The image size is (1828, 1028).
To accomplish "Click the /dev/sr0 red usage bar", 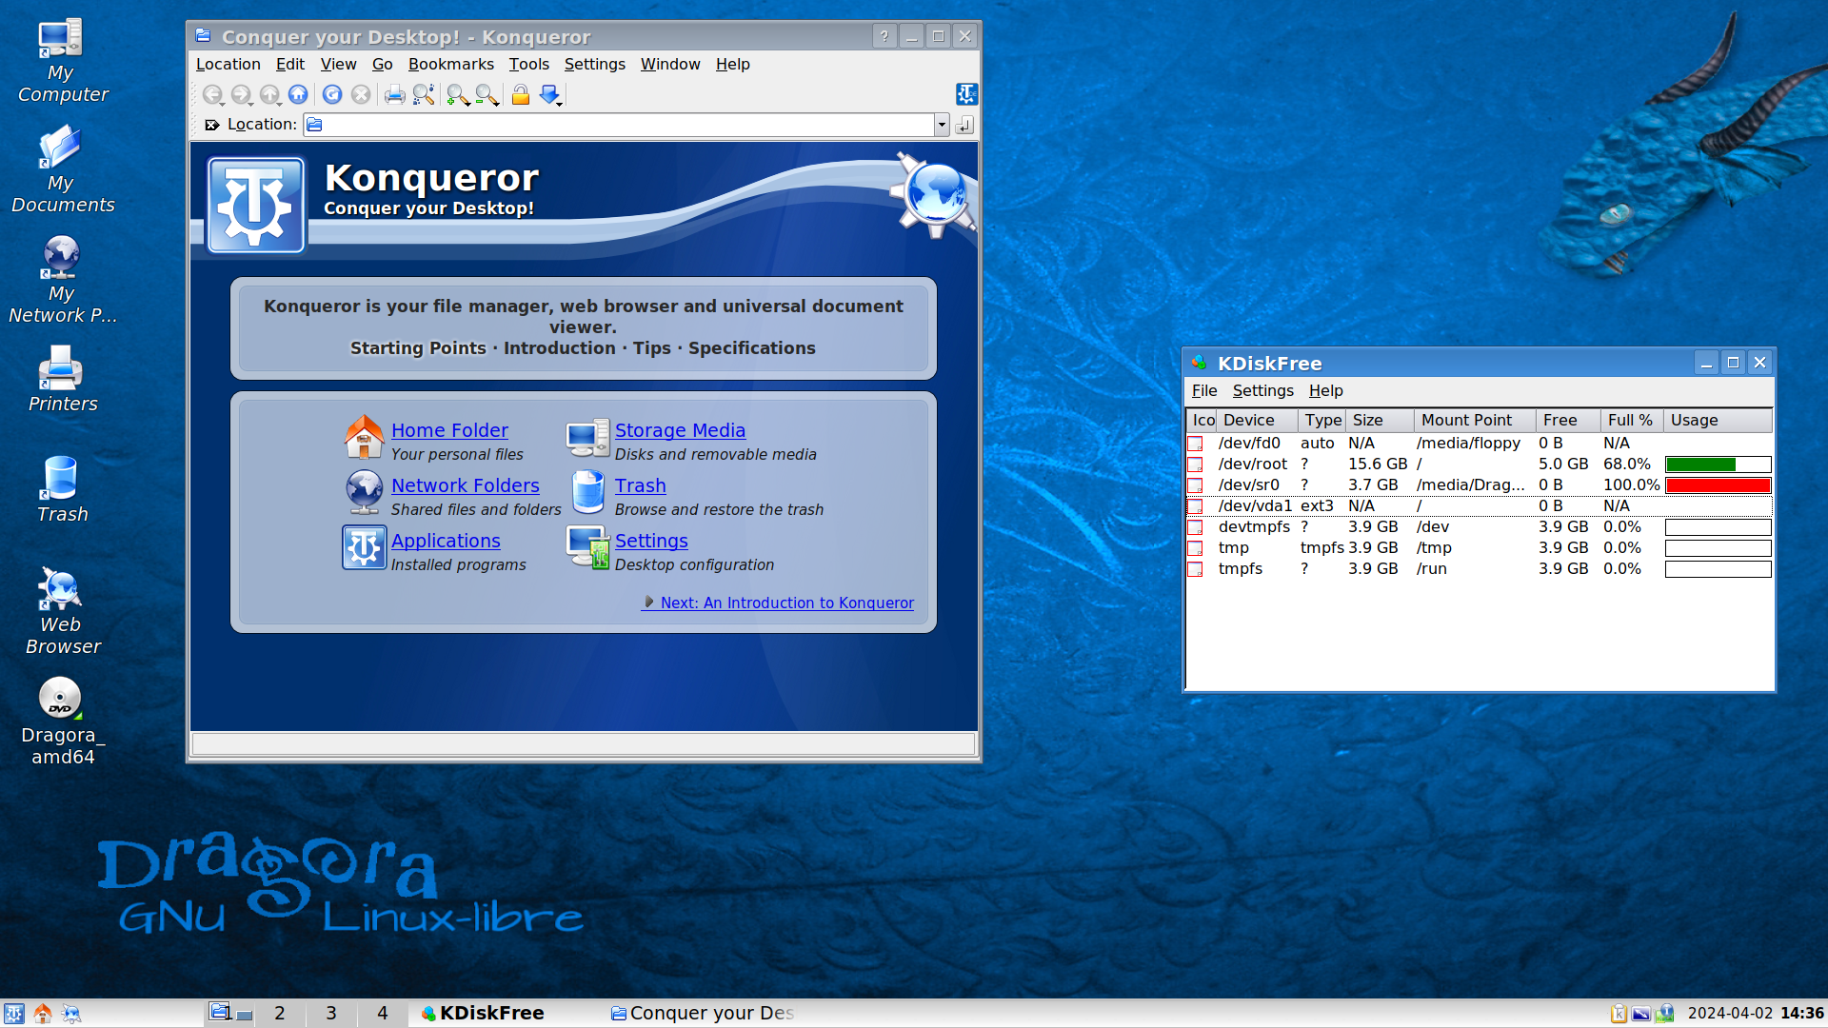I will tap(1718, 485).
